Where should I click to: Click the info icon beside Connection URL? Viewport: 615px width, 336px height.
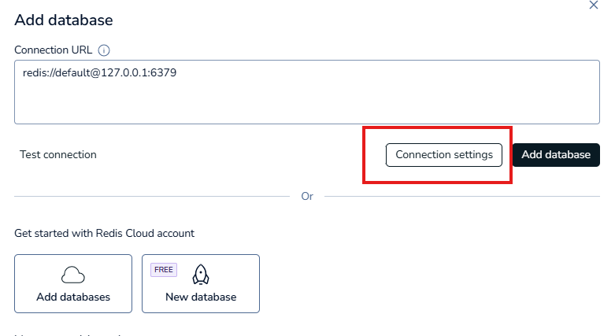pyautogui.click(x=104, y=50)
